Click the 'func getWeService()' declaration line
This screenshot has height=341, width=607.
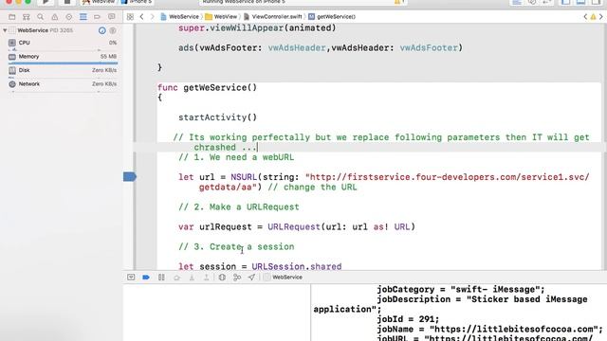click(x=207, y=88)
